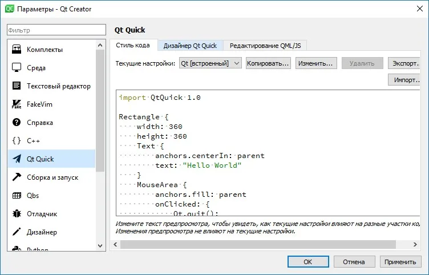Image resolution: width=429 pixels, height=275 pixels.
Task: Open the Debugger (Отладчик) bug icon
Action: [17, 214]
